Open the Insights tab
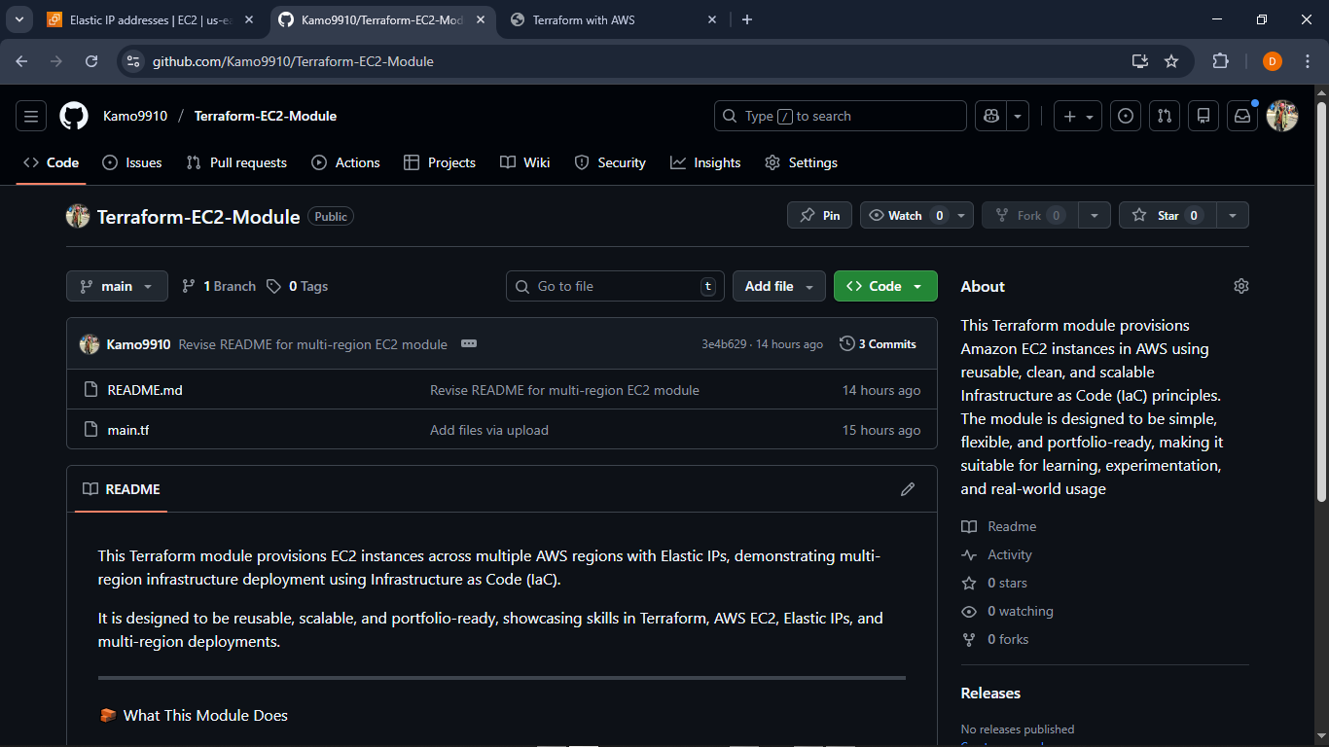 (705, 162)
